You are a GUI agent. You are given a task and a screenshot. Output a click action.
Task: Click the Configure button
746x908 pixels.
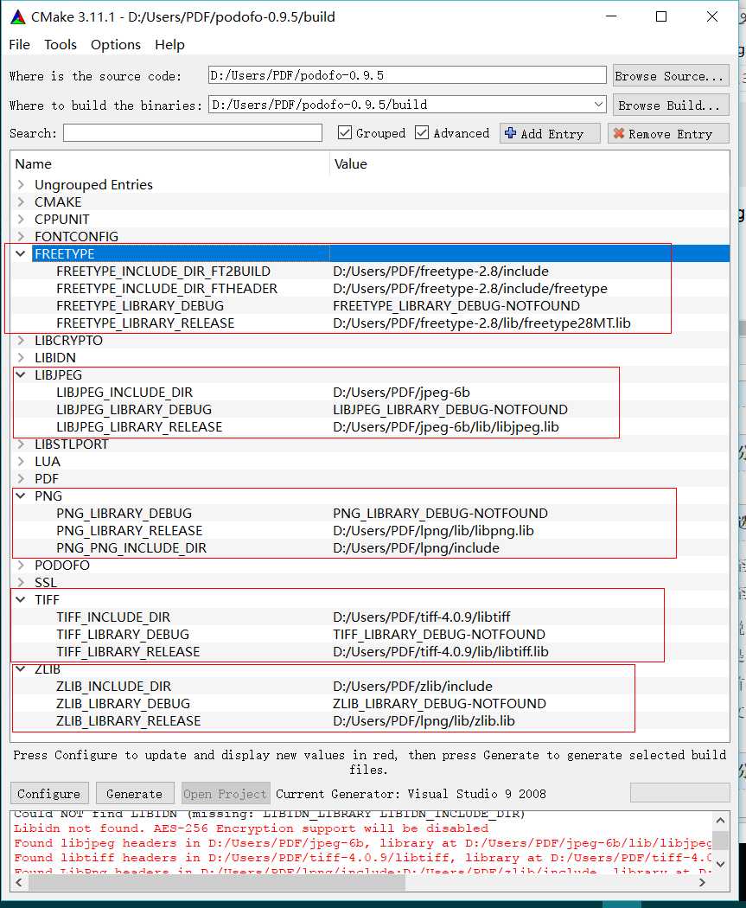48,793
